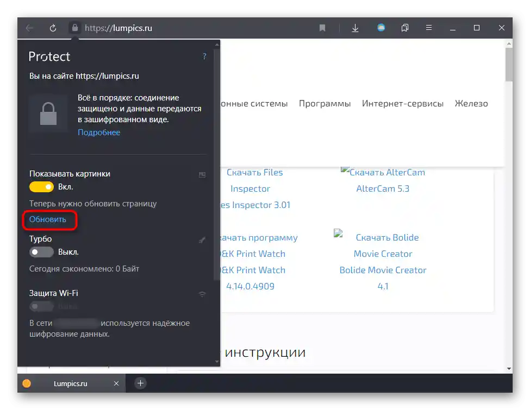
Task: Open AlterCam 5.3 link
Action: tap(383, 188)
